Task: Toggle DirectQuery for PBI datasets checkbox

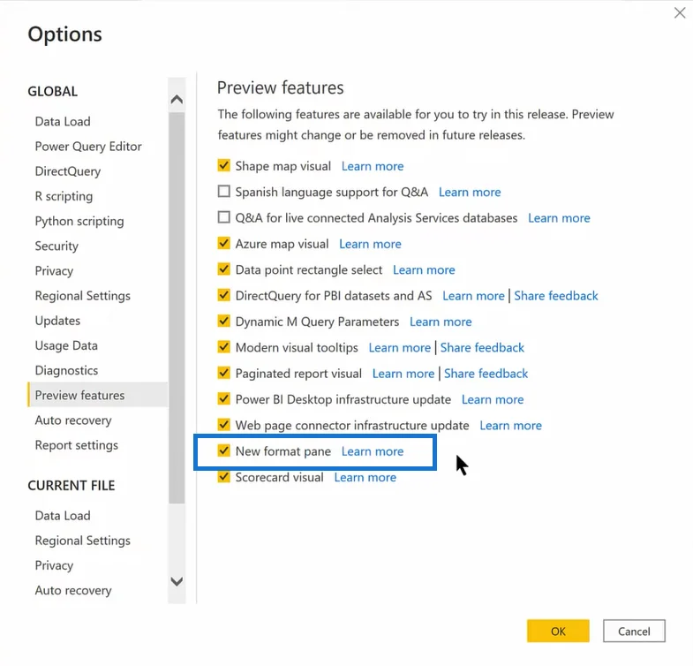Action: click(x=223, y=295)
